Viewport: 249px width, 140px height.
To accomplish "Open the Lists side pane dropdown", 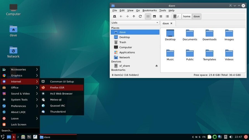I will pos(135,22).
